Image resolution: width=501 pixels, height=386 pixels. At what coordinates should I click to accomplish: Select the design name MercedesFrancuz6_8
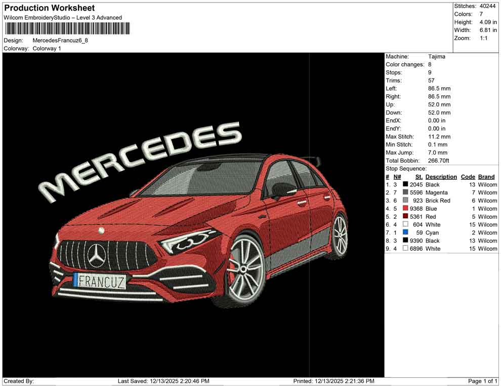coord(60,41)
